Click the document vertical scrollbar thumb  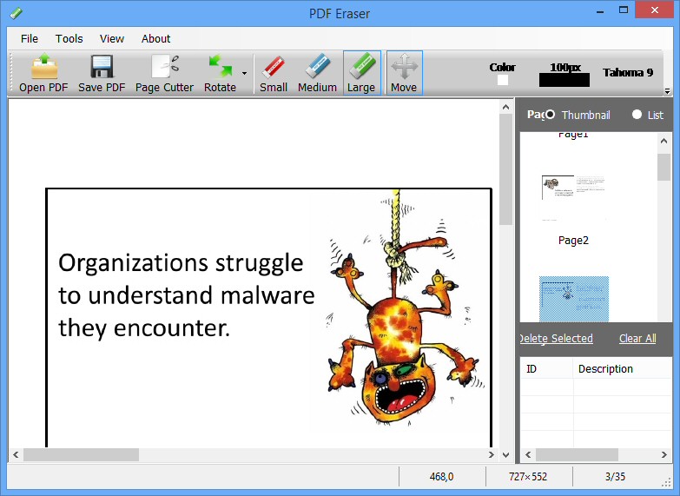[x=505, y=169]
